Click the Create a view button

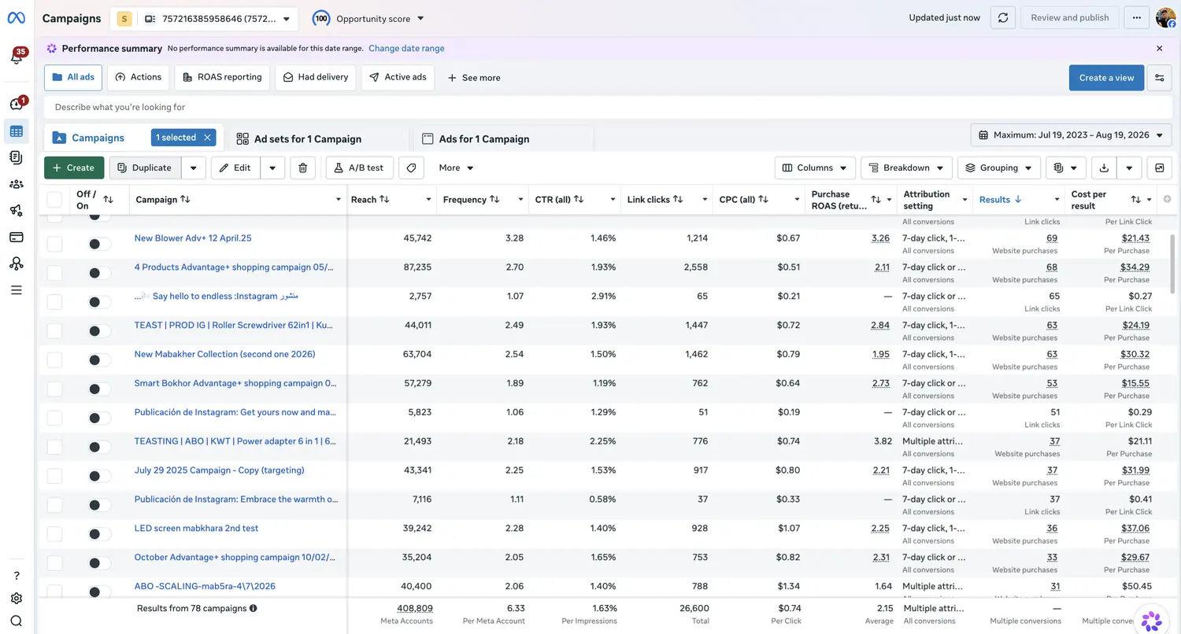pos(1106,78)
